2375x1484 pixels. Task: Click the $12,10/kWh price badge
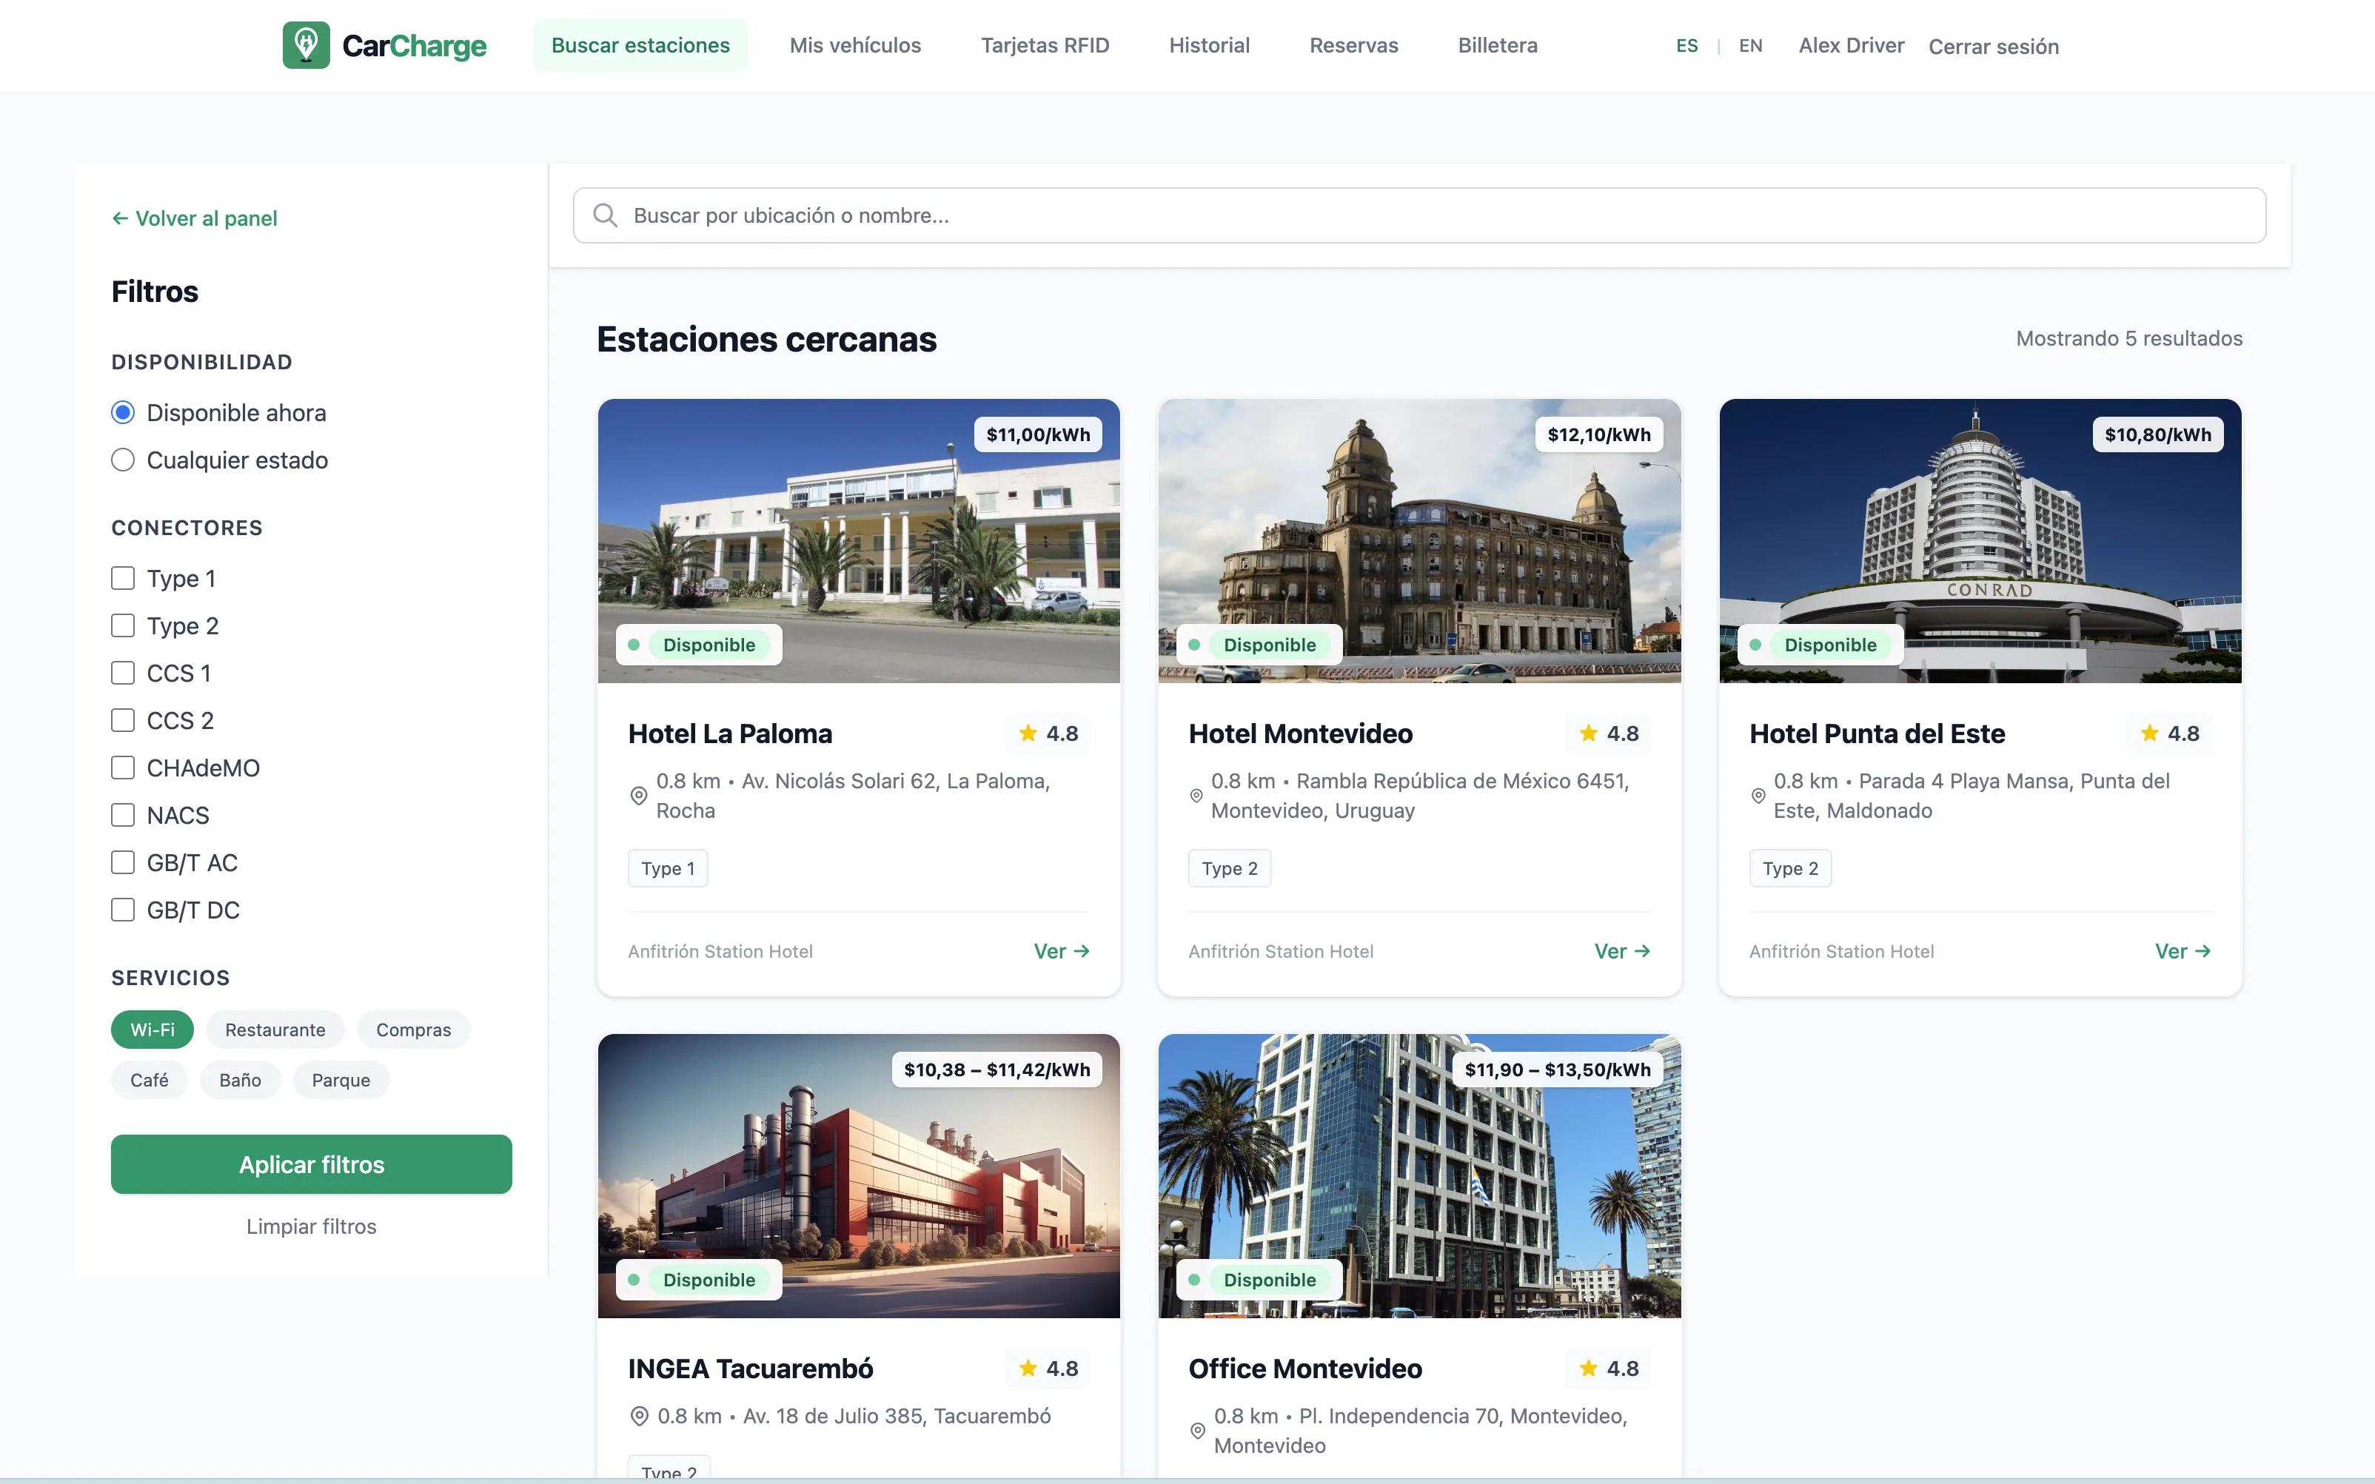[x=1598, y=434]
